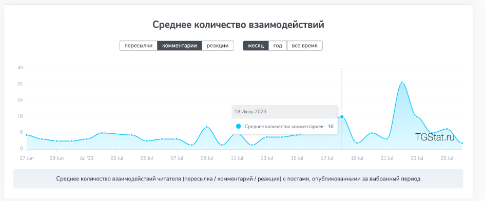Switch to the реакции interaction type
Screen dimensions: 485x201
click(x=218, y=46)
